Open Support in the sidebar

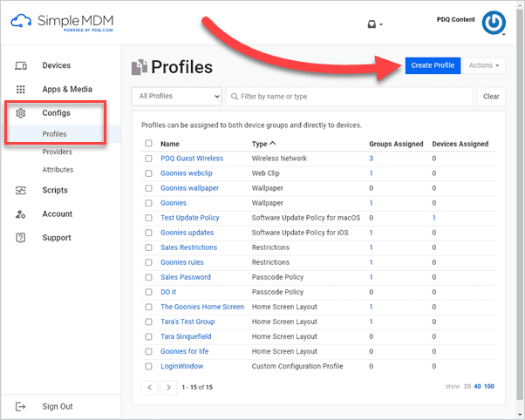point(57,238)
